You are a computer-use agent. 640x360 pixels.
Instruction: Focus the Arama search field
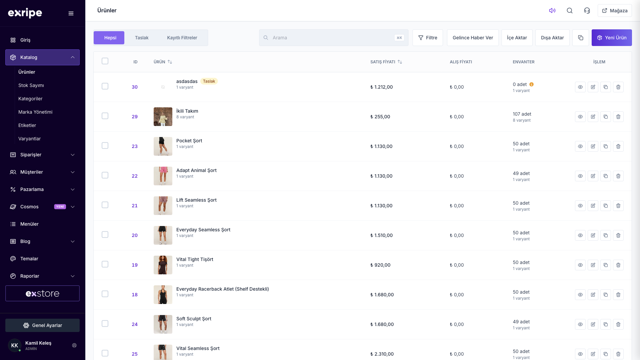click(334, 38)
